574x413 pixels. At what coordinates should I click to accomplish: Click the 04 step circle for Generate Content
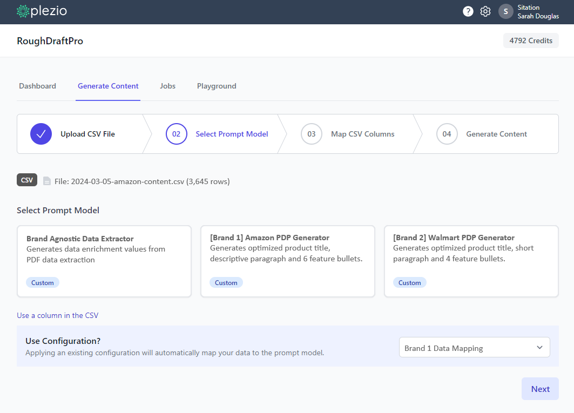[x=447, y=133]
